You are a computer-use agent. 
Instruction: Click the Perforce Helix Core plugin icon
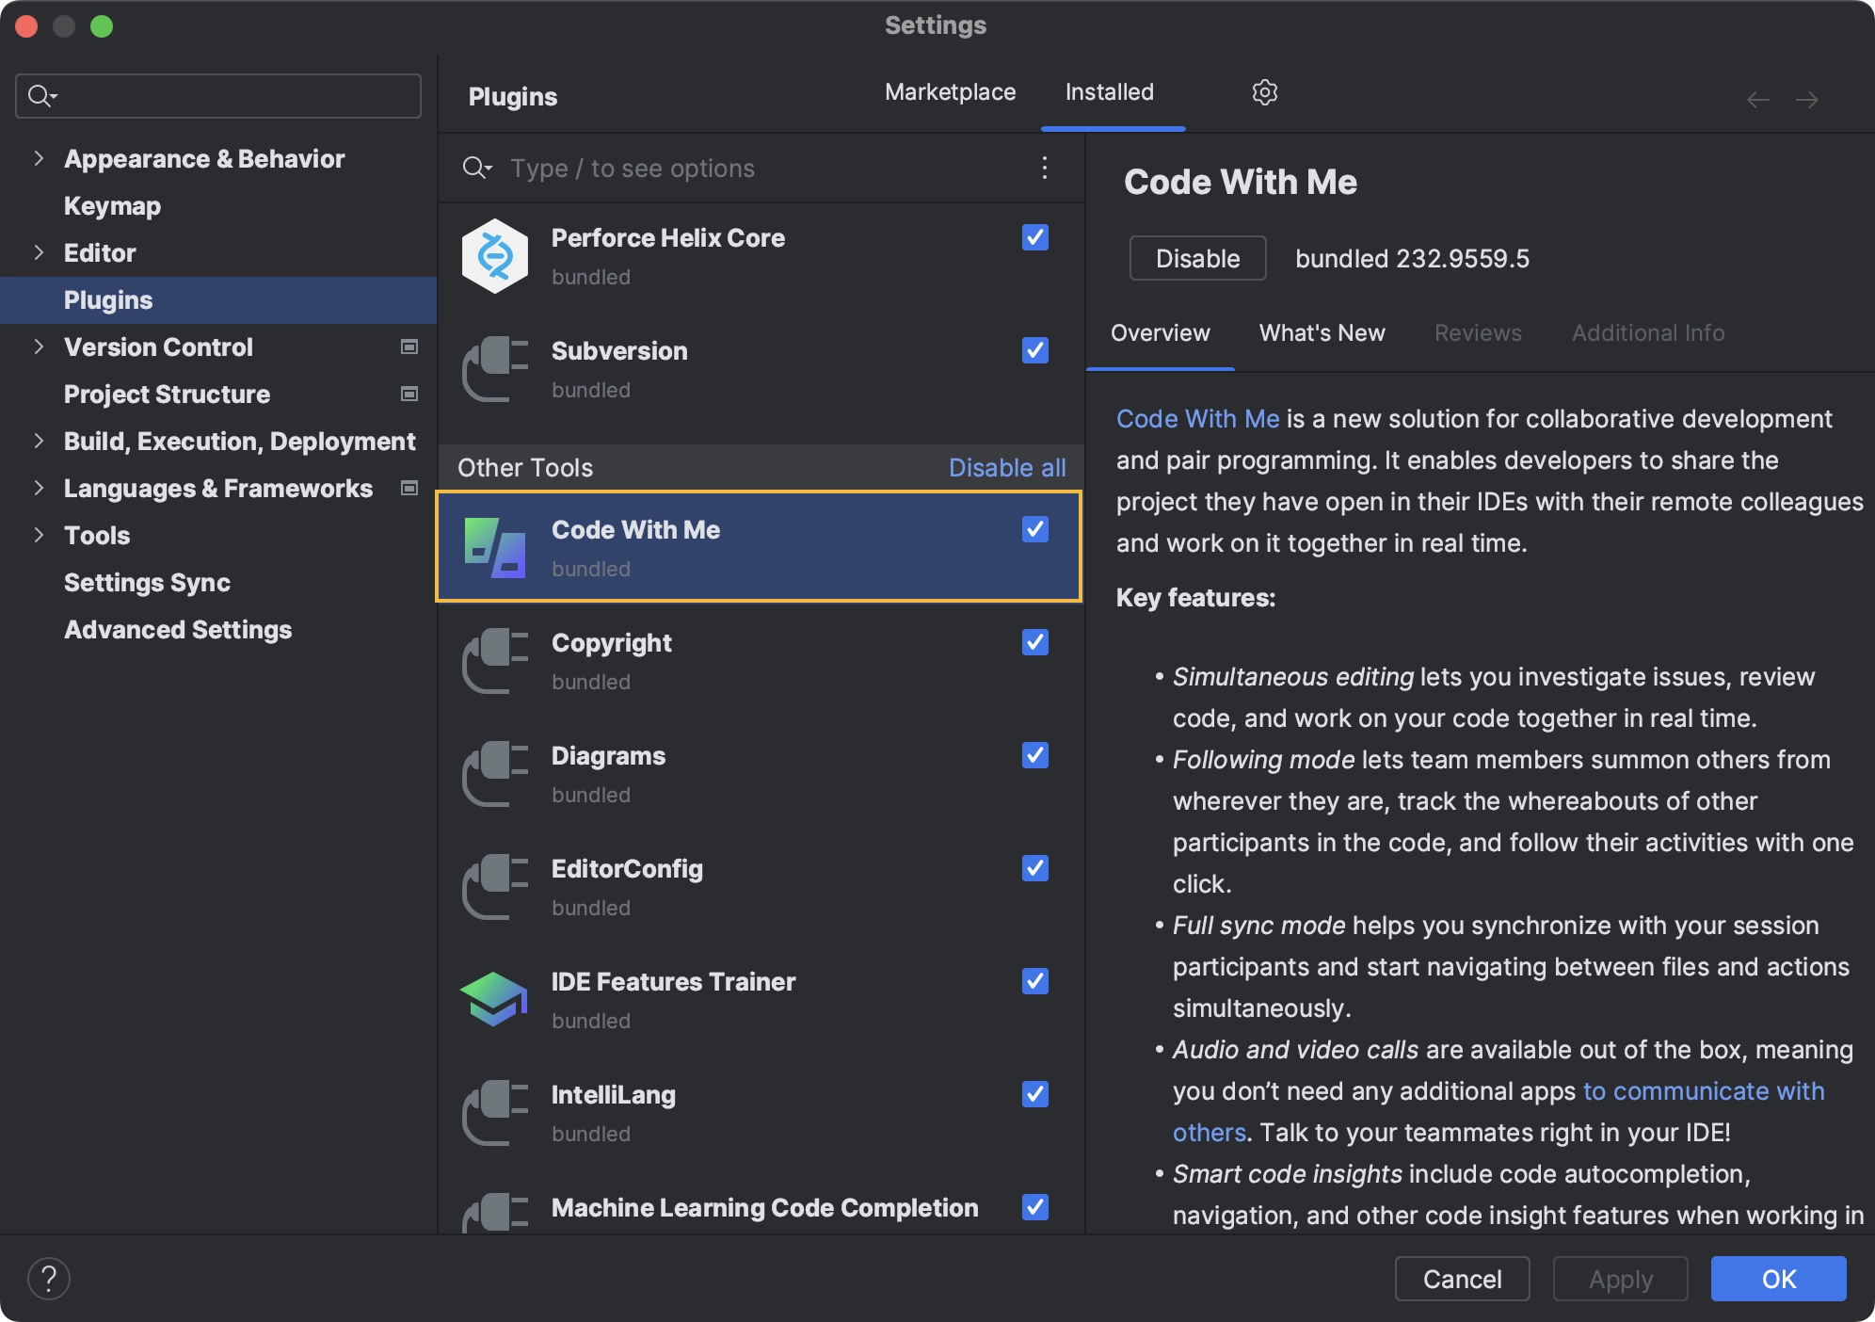point(495,256)
